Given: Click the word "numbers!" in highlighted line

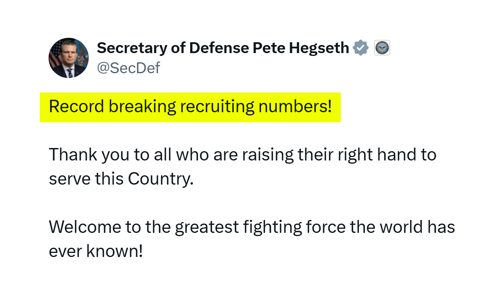Looking at the screenshot, I should click(295, 107).
